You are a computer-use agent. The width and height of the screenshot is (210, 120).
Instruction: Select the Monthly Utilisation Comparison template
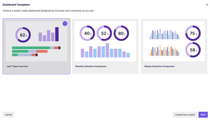coord(105,46)
